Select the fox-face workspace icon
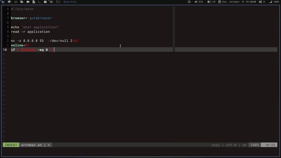281x158 pixels. (x=51, y=2)
